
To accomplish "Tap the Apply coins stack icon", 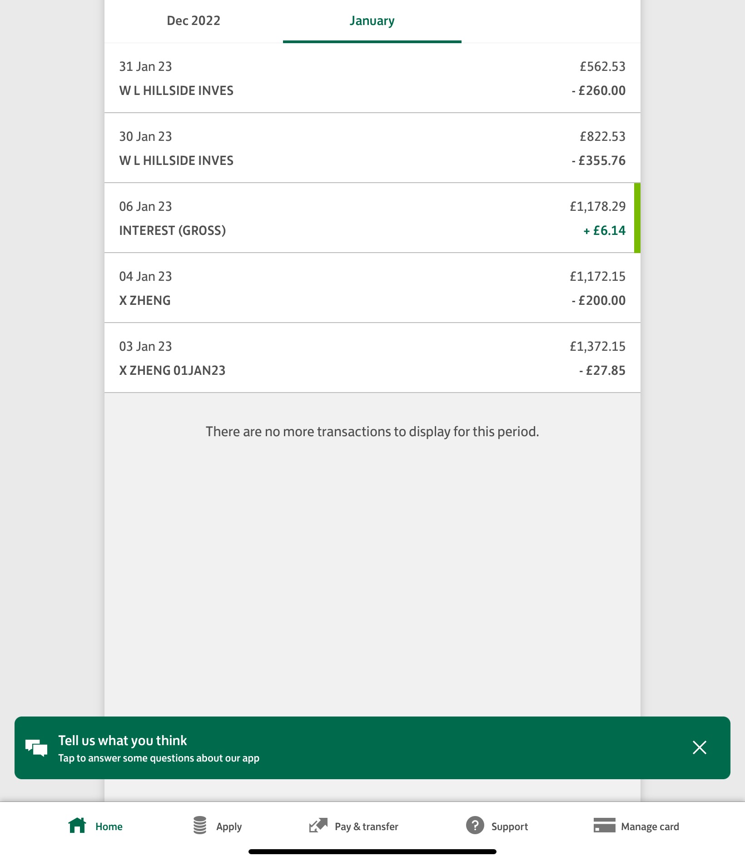I will point(200,825).
